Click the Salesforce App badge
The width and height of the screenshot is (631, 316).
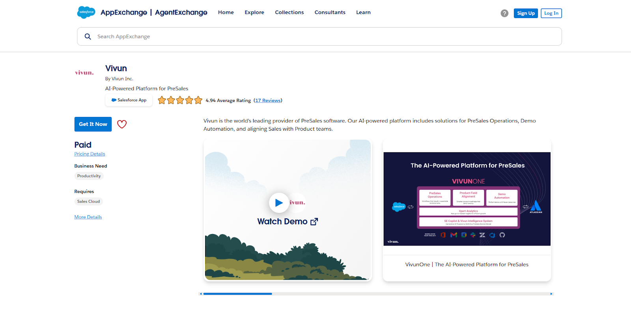(x=129, y=100)
